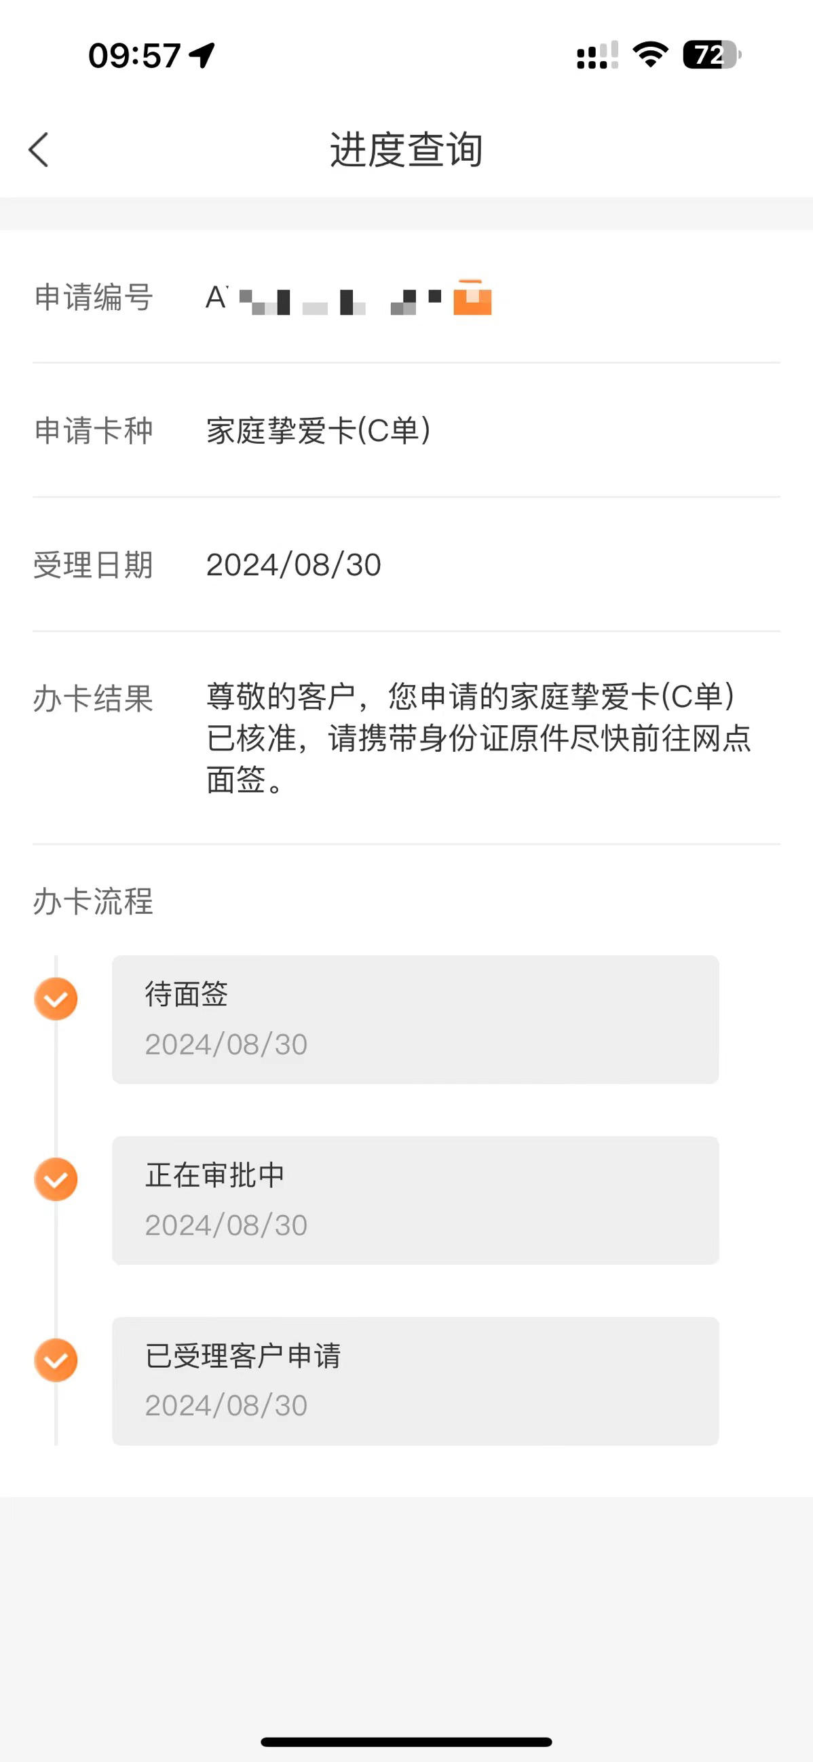The height and width of the screenshot is (1762, 813).
Task: Tap the orange checkmark beside 待面签
Action: pos(56,999)
